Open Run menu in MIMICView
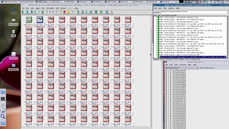This screenshot has height=129, width=229. [x=43, y=8]
